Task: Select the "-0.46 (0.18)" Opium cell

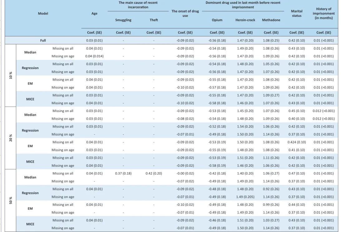Action: 217,220
